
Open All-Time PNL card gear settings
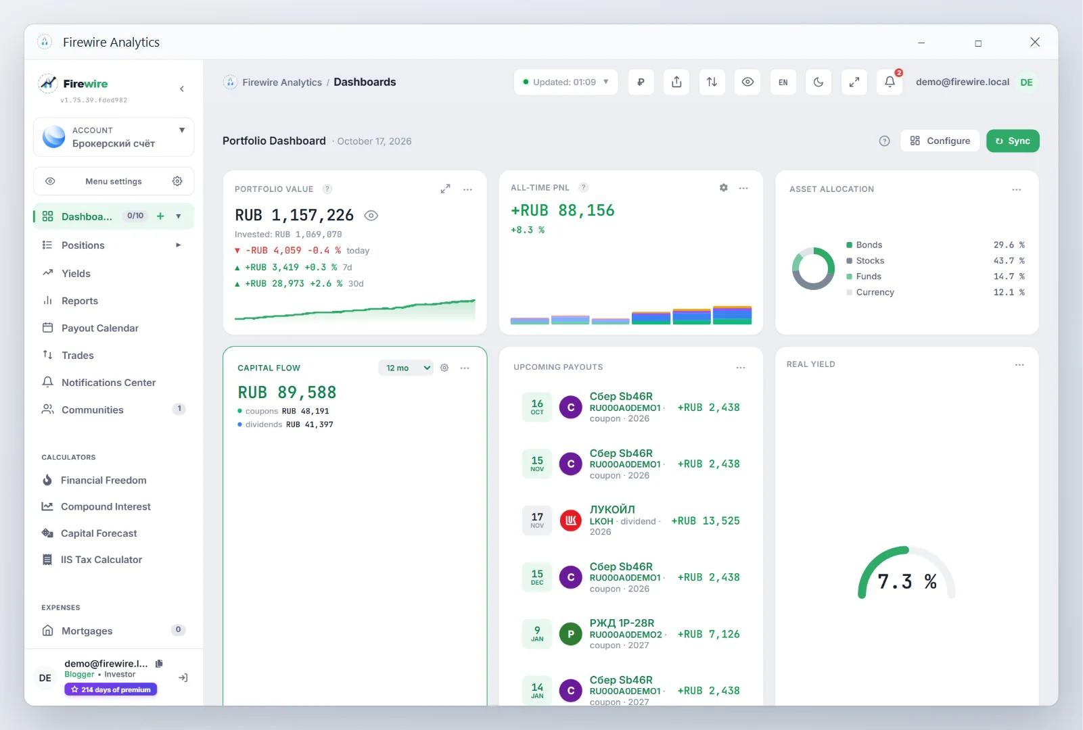pyautogui.click(x=724, y=188)
